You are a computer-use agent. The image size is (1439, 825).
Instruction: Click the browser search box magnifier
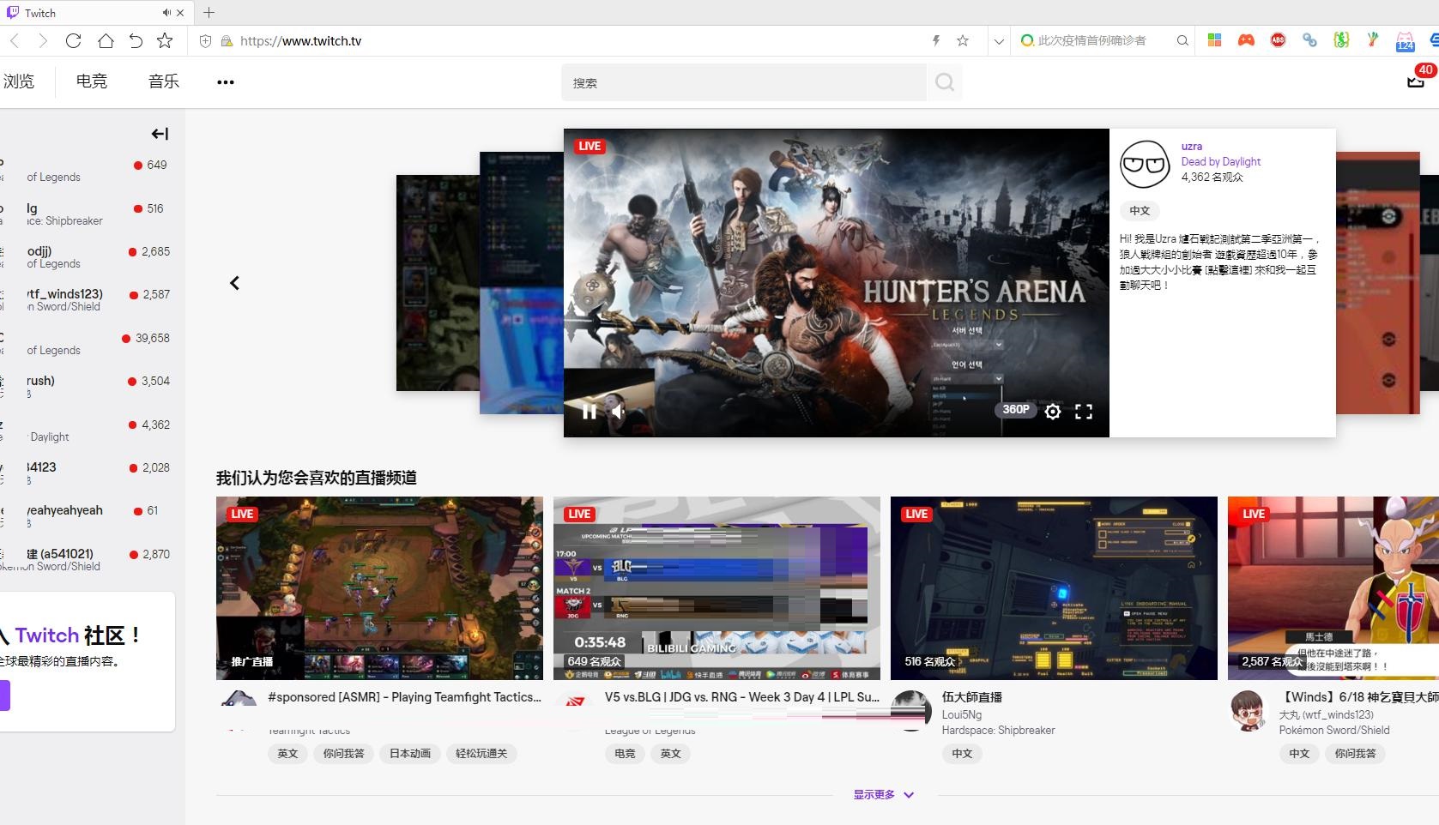(x=1182, y=40)
